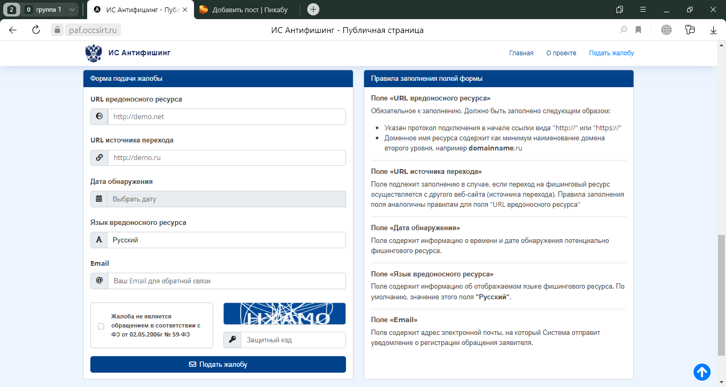The width and height of the screenshot is (726, 387).
Task: Reload the current page
Action: pyautogui.click(x=36, y=30)
